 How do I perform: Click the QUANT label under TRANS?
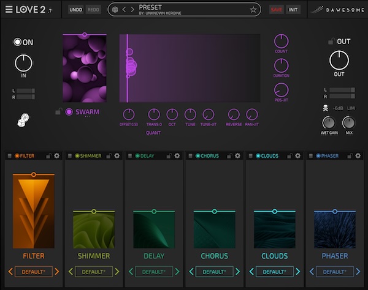153,133
